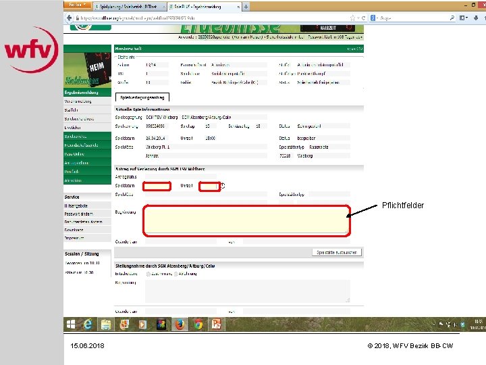This screenshot has height=365, width=486.
Task: Click the bookmark star icon in address bar
Action: click(x=352, y=18)
